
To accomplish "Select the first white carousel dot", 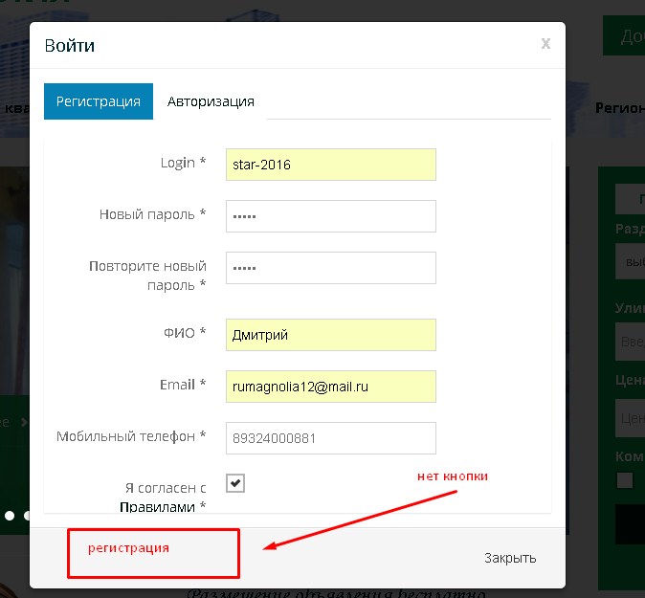I will click(10, 516).
